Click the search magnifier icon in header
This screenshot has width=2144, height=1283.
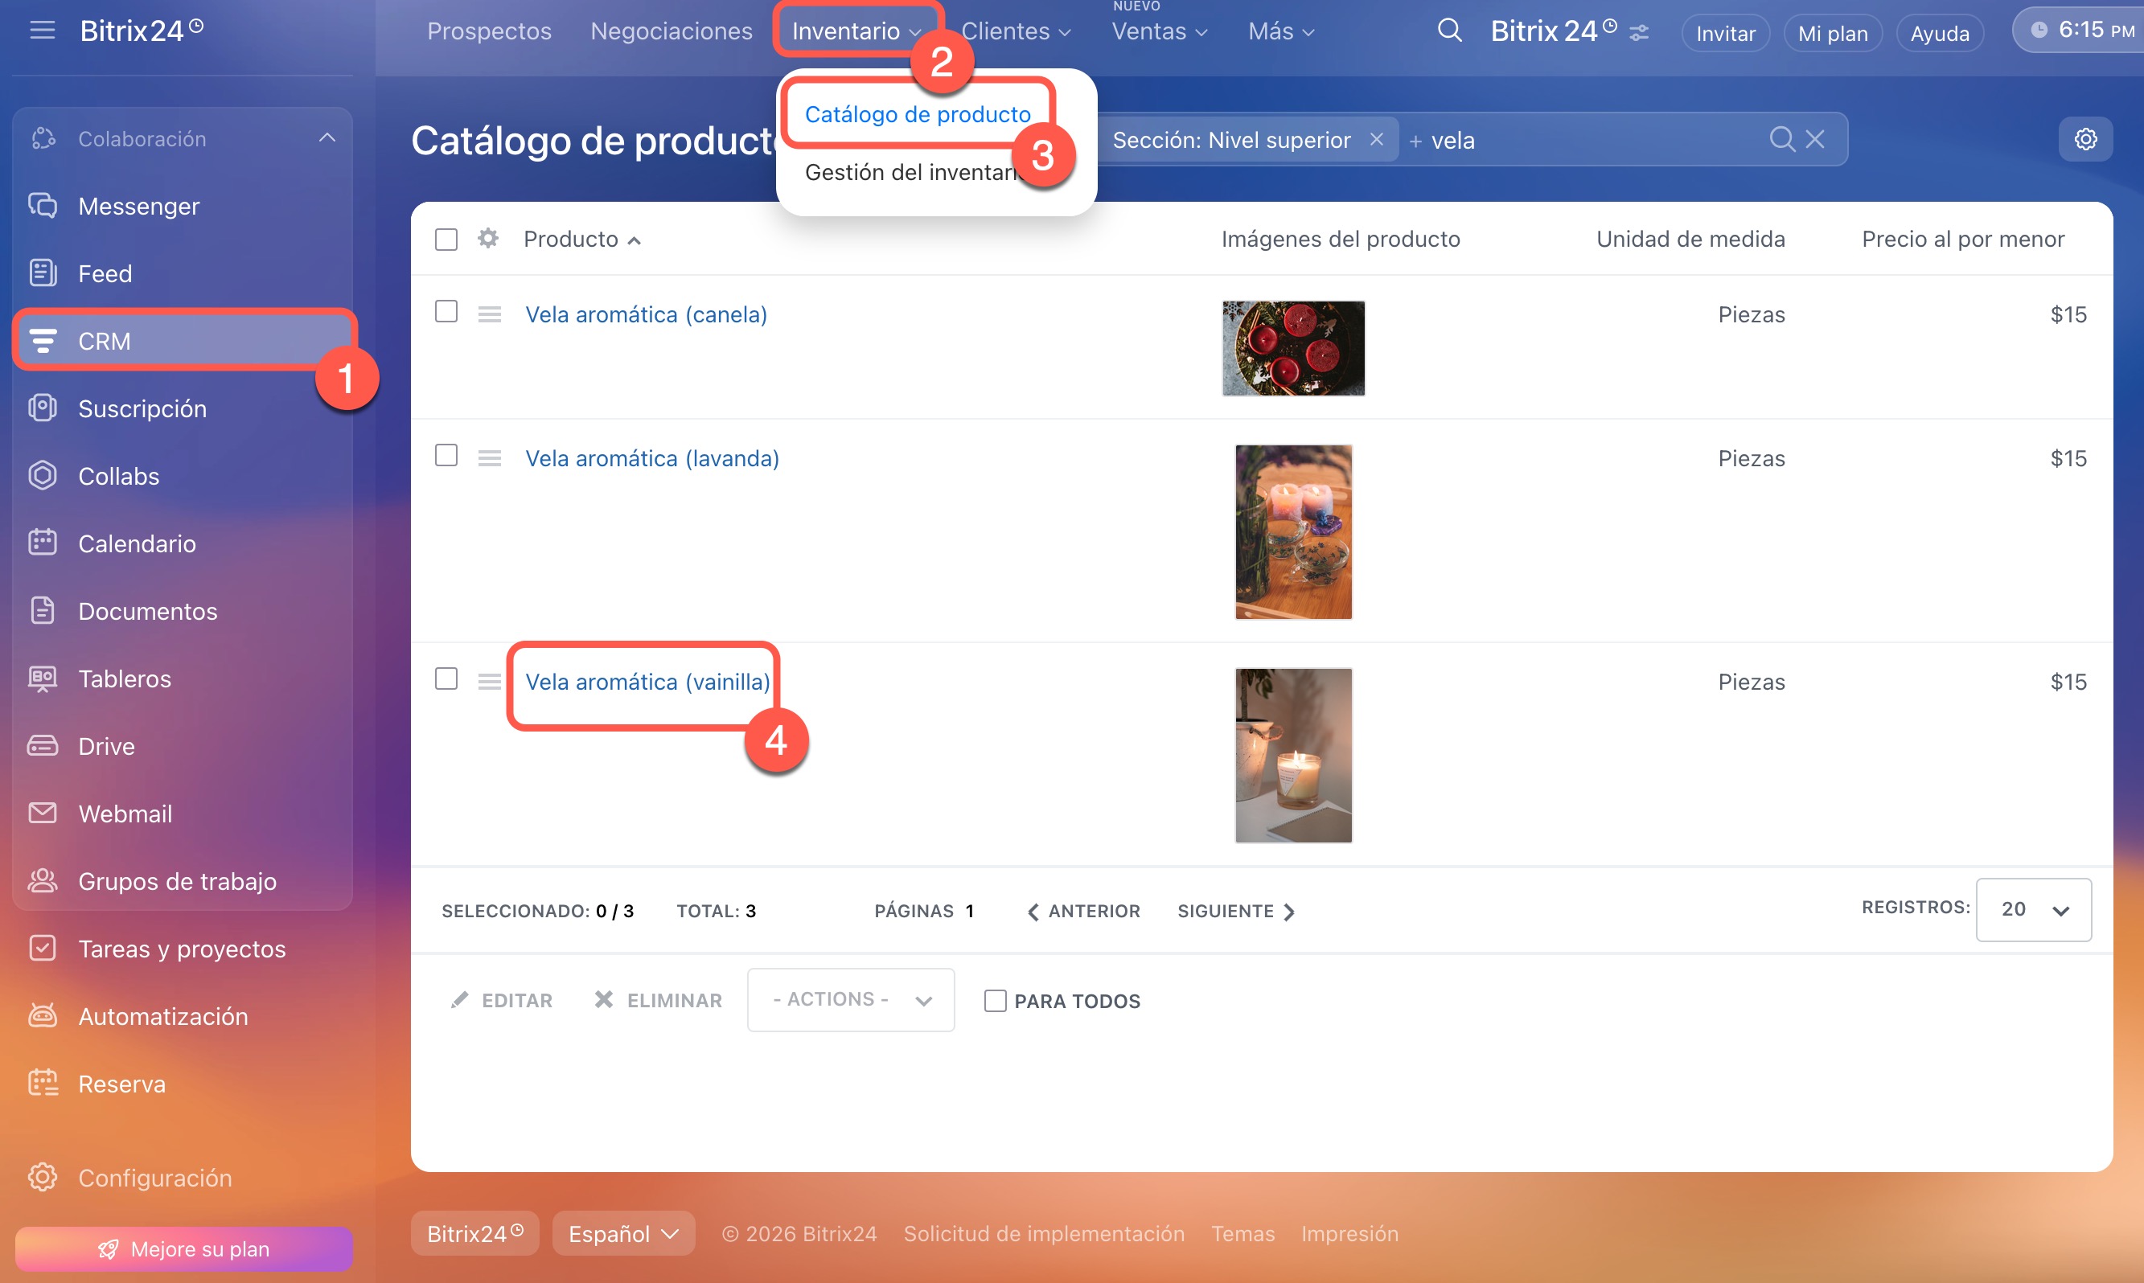[x=1448, y=31]
